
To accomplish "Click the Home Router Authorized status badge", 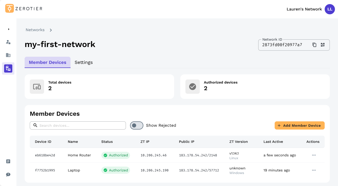I will point(116,155).
